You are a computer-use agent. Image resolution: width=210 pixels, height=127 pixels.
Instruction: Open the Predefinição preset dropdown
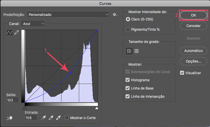(68, 14)
